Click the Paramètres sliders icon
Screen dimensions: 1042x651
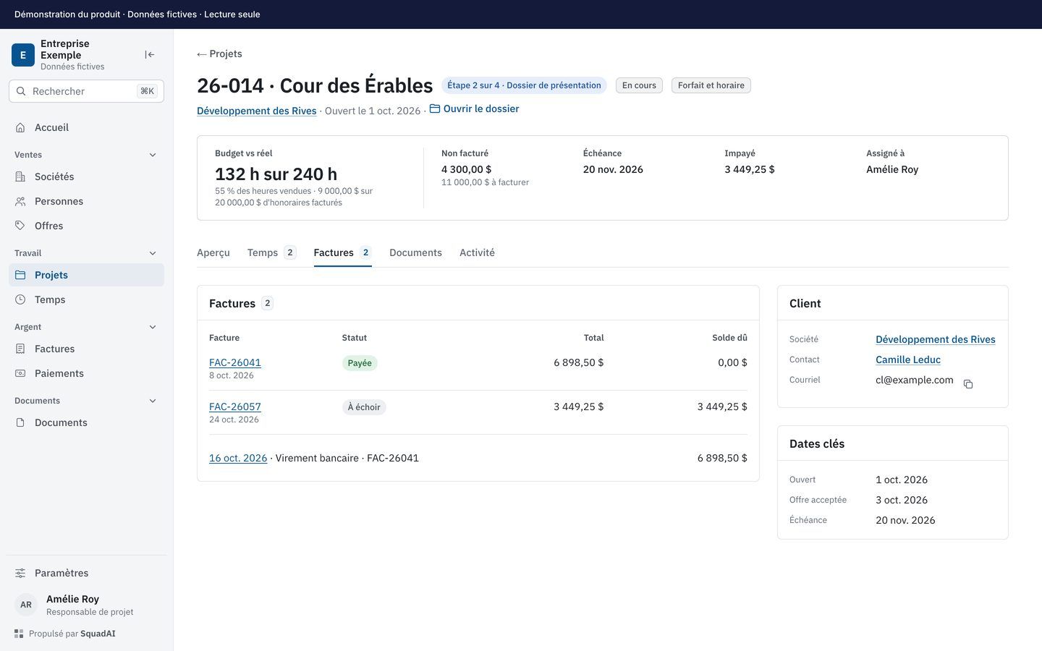pyautogui.click(x=20, y=573)
